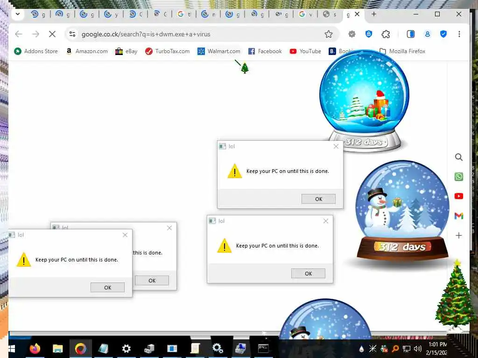The height and width of the screenshot is (358, 478).
Task: Click OK in the frontmost leftmost lol dialog
Action: pyautogui.click(x=108, y=287)
